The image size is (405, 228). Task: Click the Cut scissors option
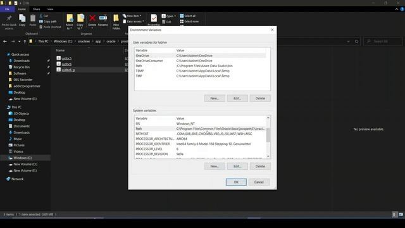click(x=44, y=16)
